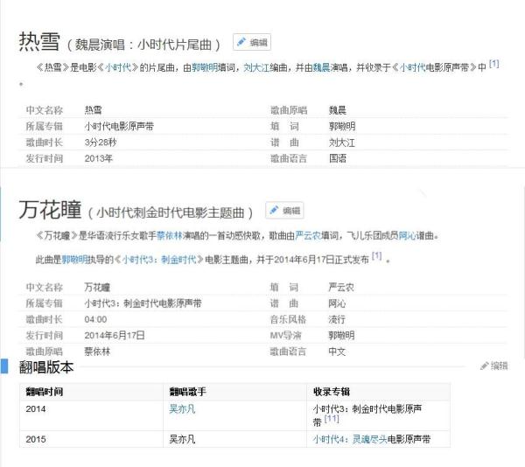This screenshot has width=525, height=467.
Task: Select 郭敬明 in the MV导演 row
Action: [341, 335]
